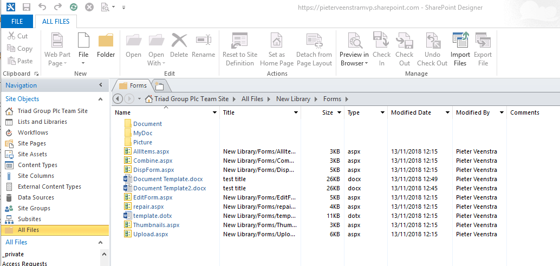
Task: Open the Modified Date column dropdown
Action: tap(447, 112)
